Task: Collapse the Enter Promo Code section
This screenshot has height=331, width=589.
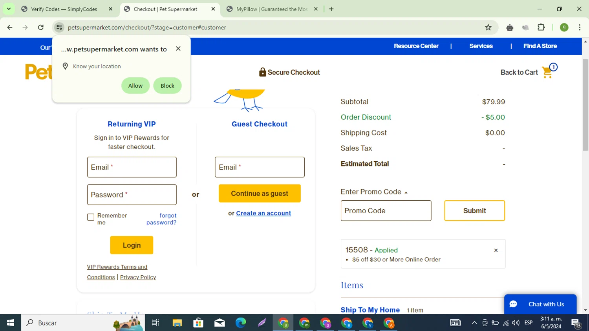Action: click(x=374, y=192)
